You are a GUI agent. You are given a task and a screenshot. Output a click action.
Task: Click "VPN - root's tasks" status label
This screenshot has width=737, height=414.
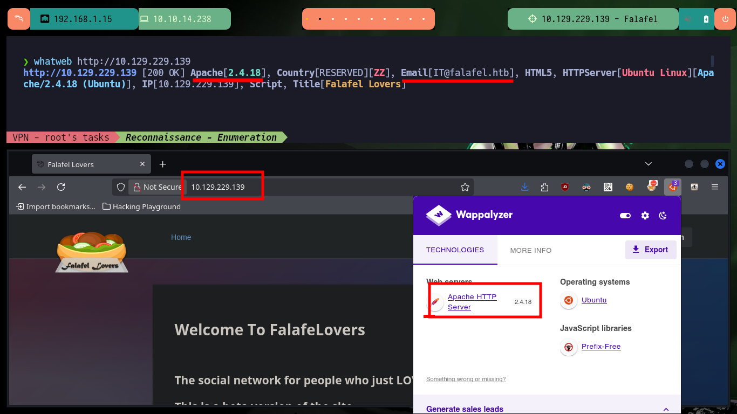point(60,137)
